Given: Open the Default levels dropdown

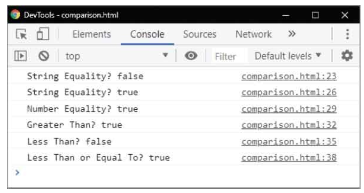Looking at the screenshot, I should pyautogui.click(x=288, y=56).
